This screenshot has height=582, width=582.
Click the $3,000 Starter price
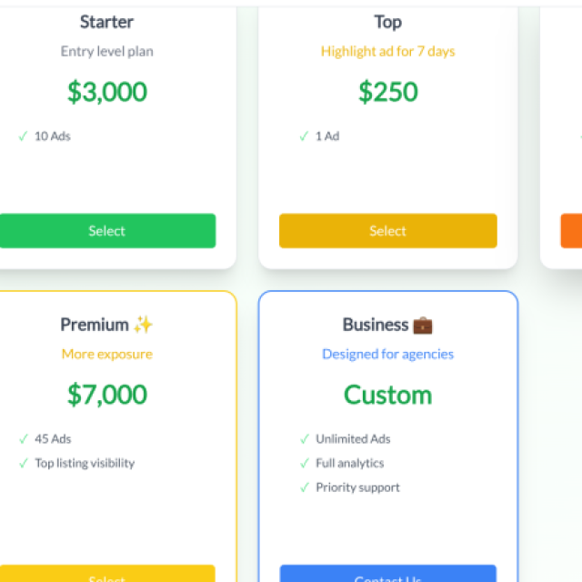point(107,91)
